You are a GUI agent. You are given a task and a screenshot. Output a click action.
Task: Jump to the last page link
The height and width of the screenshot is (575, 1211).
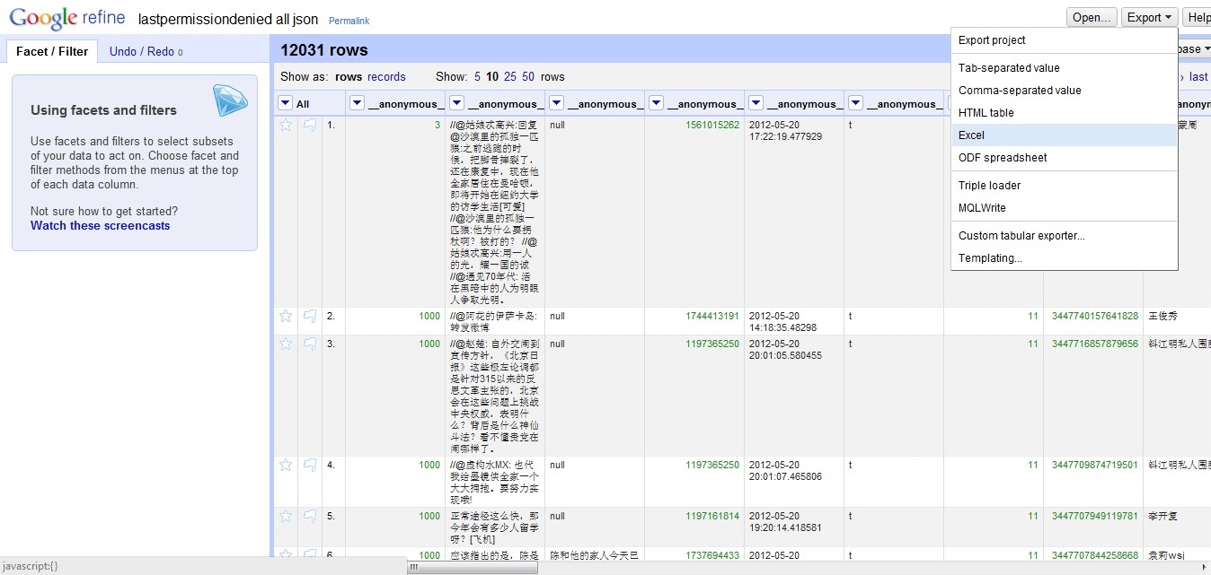(1198, 77)
